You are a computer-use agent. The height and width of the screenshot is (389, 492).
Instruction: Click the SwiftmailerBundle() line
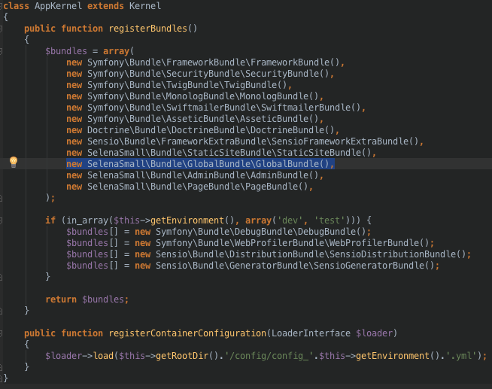tap(216, 108)
